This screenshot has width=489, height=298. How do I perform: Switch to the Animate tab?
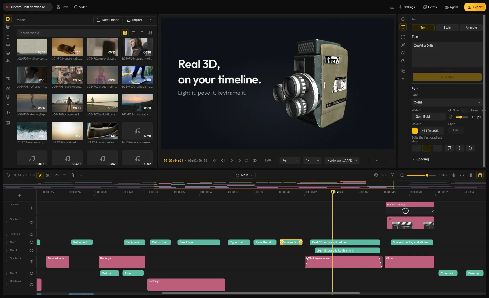pos(471,28)
